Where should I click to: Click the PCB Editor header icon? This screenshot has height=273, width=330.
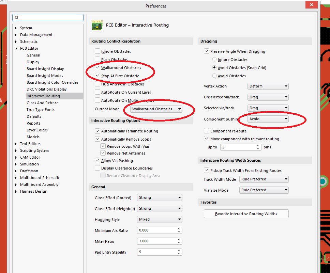[97, 25]
